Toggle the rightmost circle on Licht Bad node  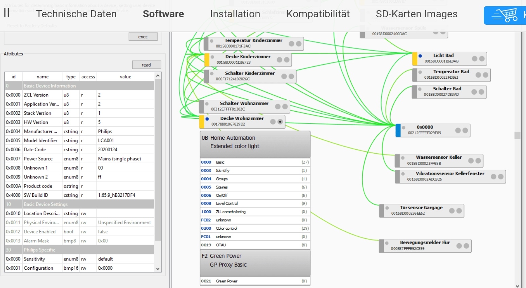pos(482,59)
